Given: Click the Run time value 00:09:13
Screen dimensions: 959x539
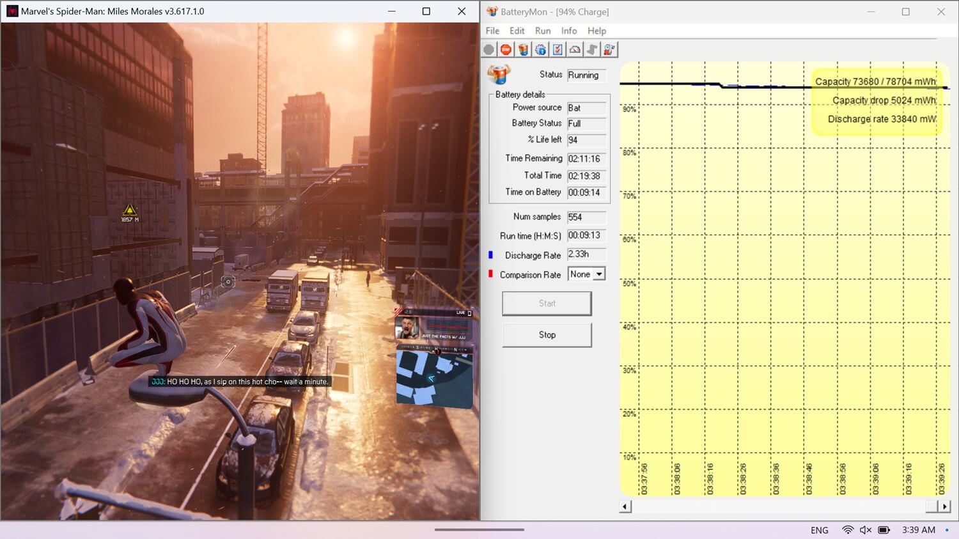Looking at the screenshot, I should [586, 235].
